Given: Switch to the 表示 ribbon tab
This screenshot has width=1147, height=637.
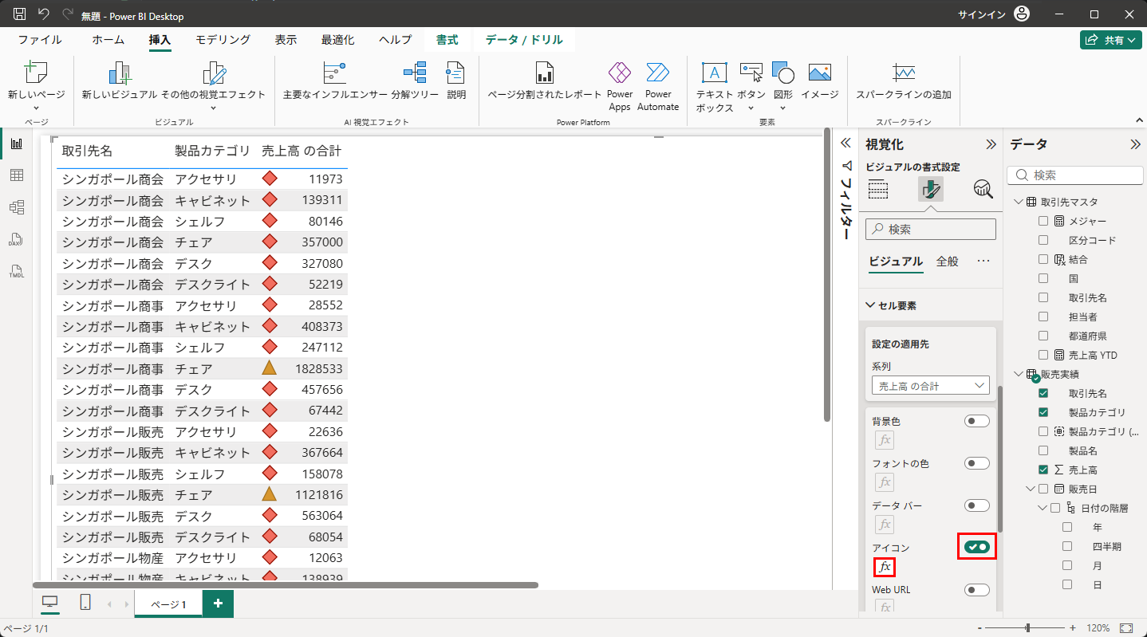Looking at the screenshot, I should coord(286,40).
